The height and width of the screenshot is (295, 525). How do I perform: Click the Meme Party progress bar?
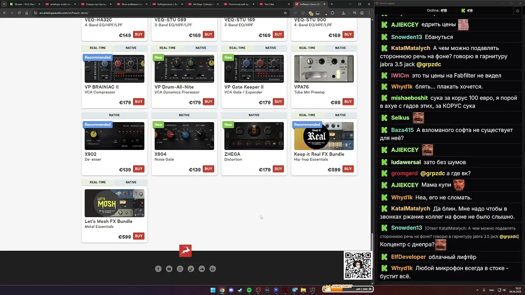[x=347, y=289]
